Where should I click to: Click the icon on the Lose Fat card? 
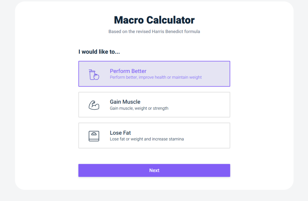(x=94, y=135)
